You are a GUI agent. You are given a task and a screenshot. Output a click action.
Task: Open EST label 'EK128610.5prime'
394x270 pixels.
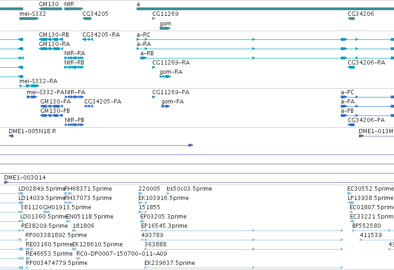click(x=98, y=244)
